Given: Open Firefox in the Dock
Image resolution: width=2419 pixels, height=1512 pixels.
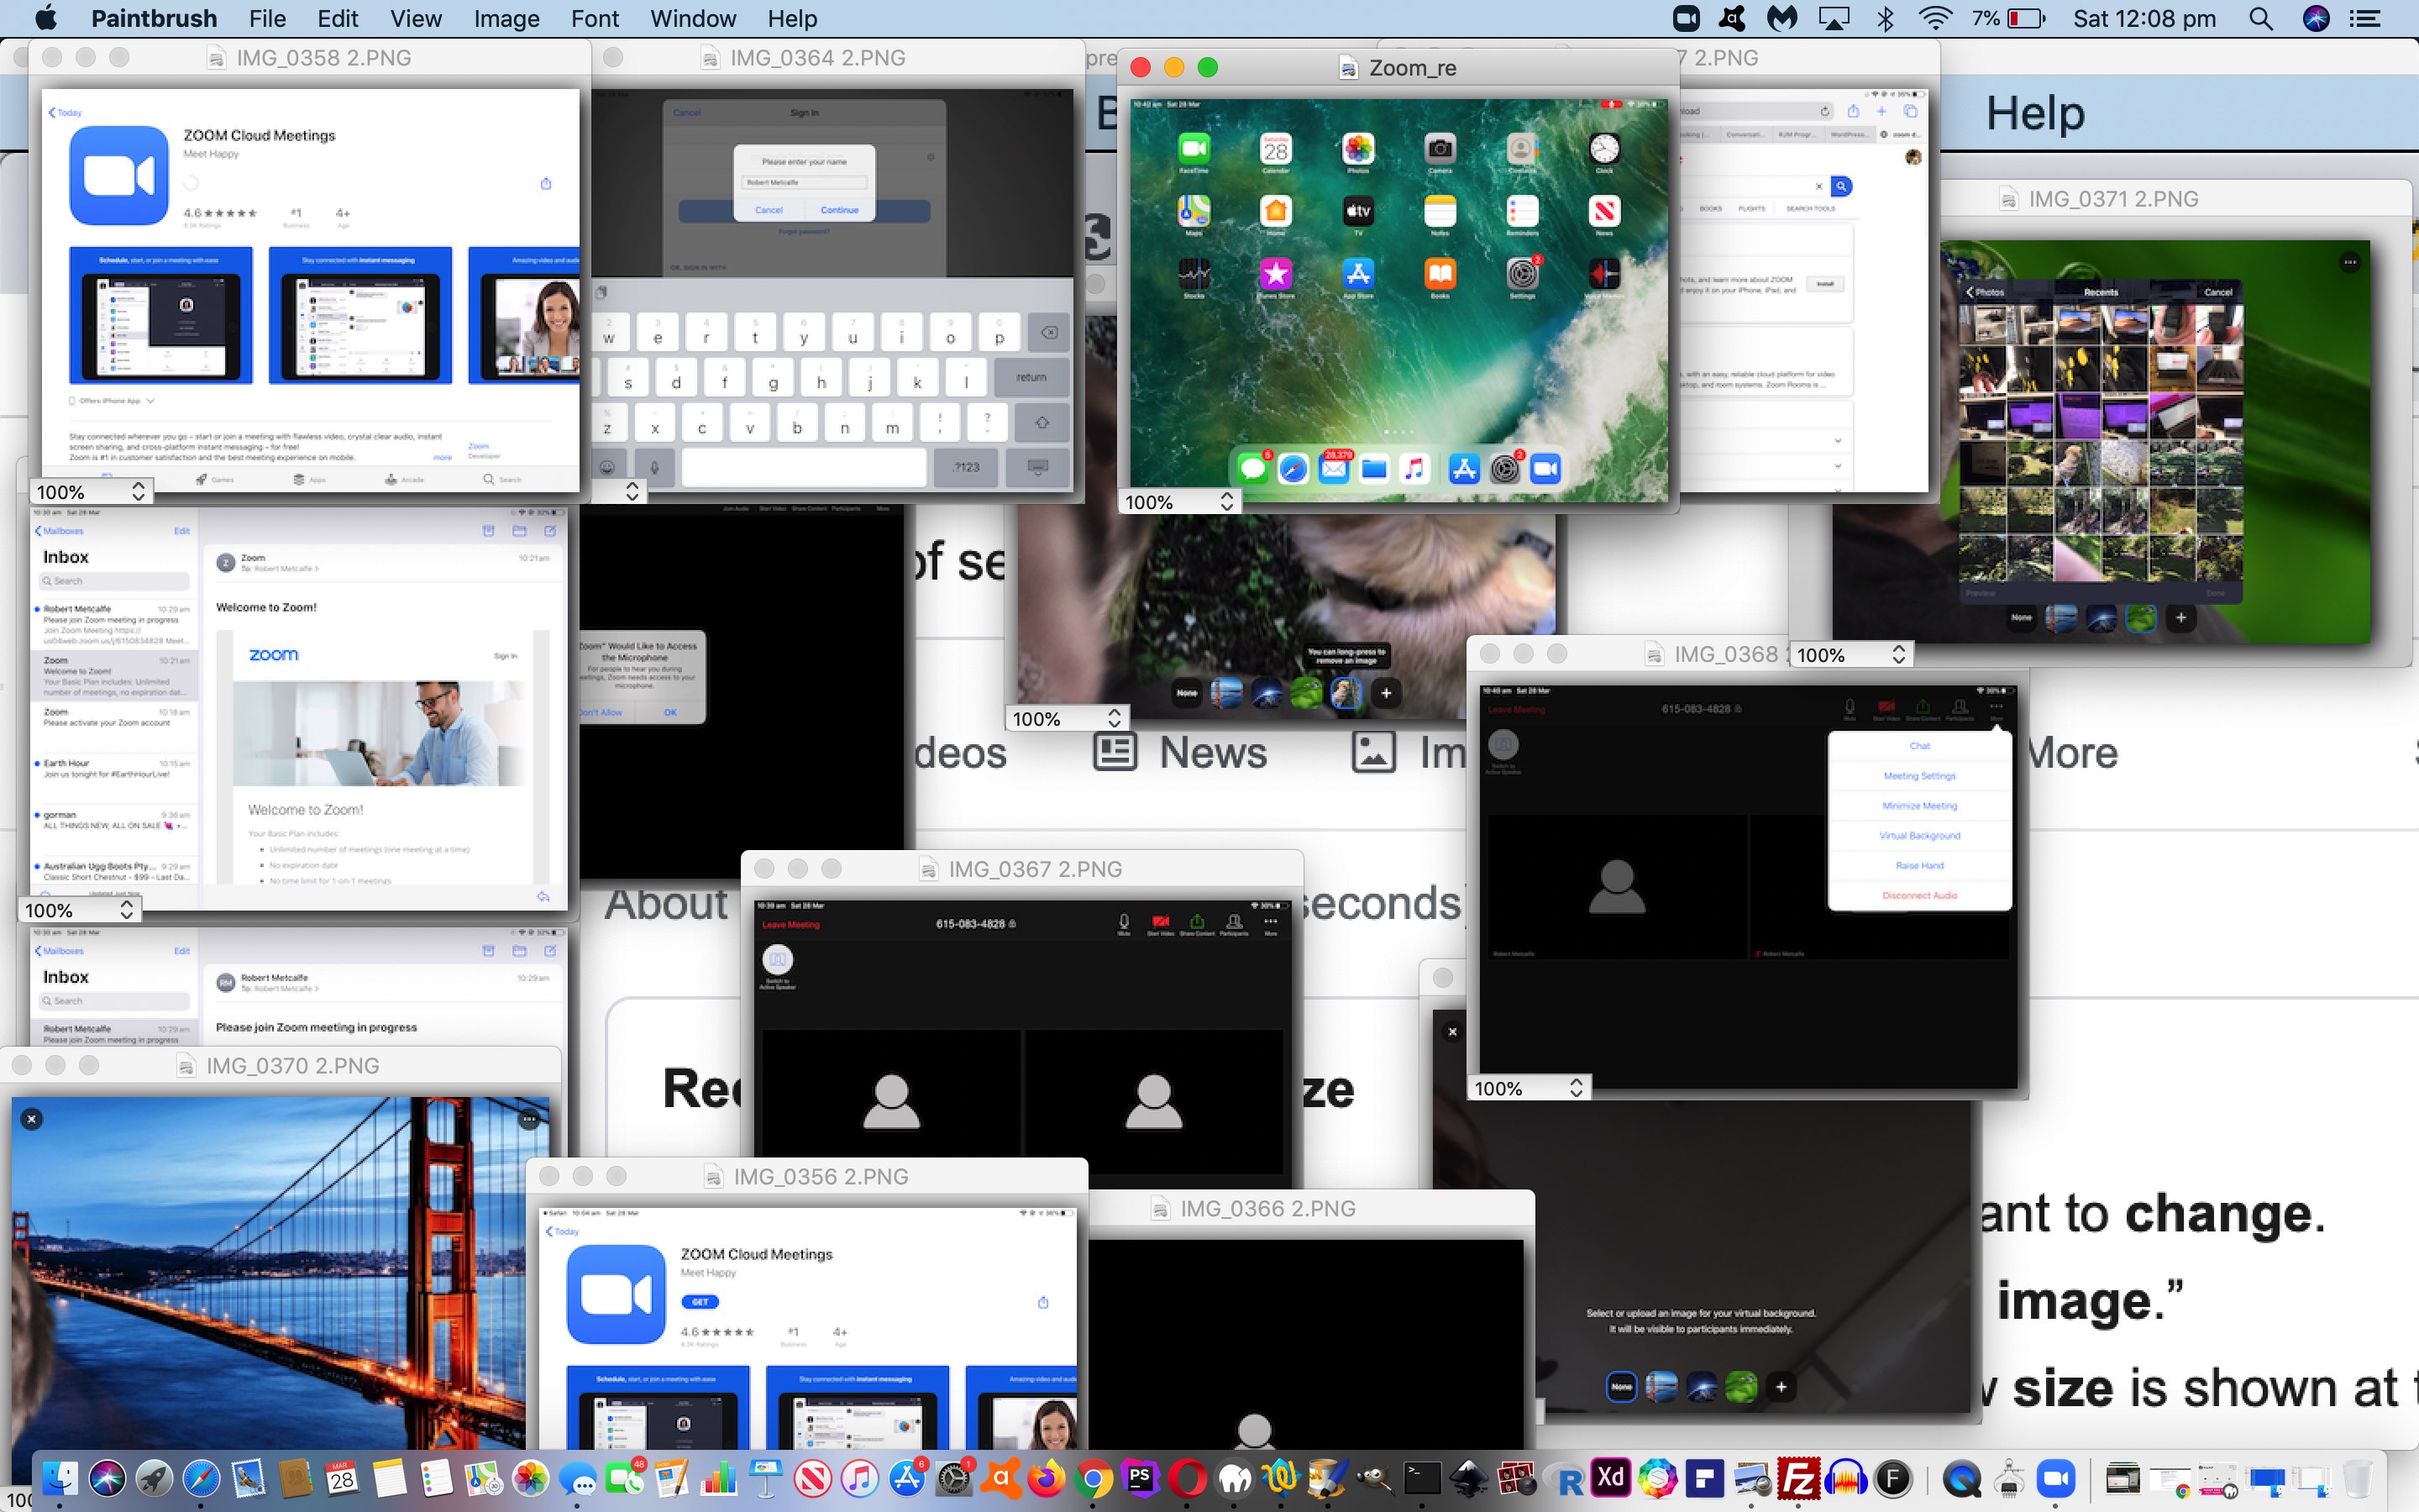Looking at the screenshot, I should tap(1047, 1478).
